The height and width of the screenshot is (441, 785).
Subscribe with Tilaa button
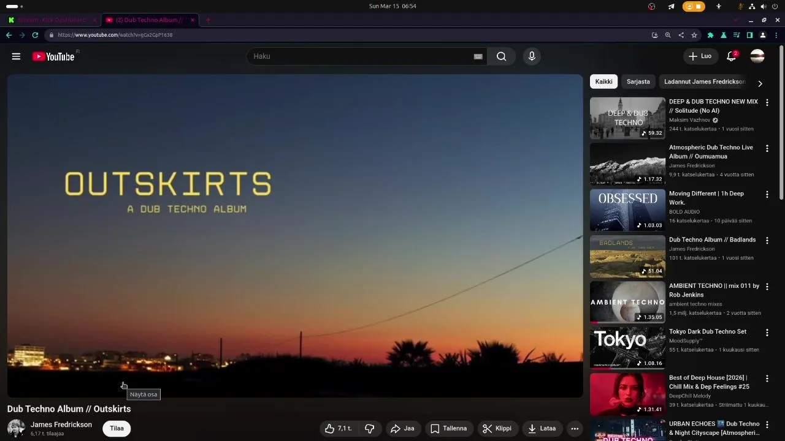[x=117, y=429]
